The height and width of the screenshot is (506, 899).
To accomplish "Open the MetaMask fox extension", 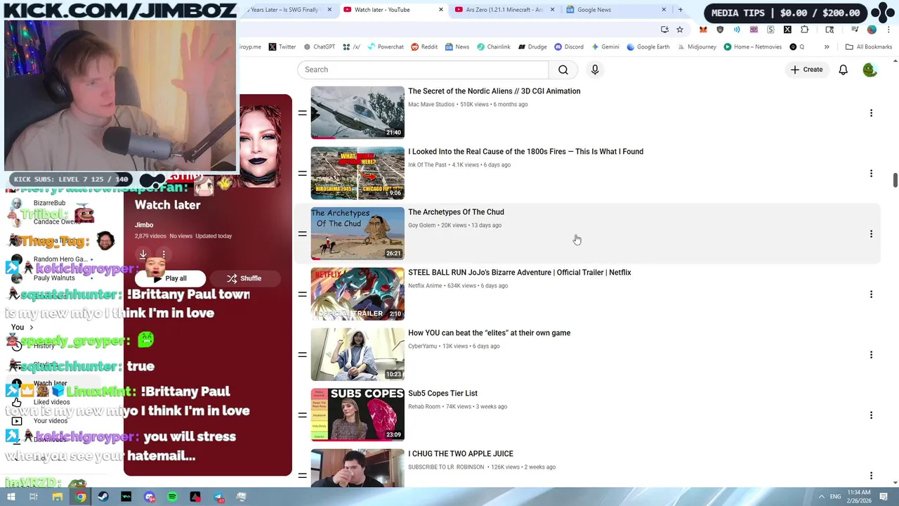I will tap(703, 30).
